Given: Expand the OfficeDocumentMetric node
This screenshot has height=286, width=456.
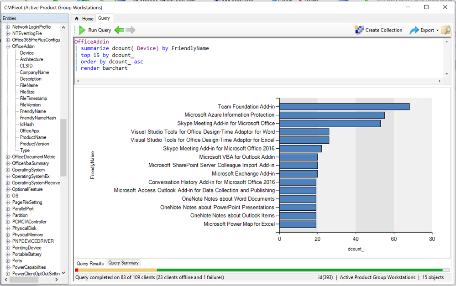Looking at the screenshot, I should coord(8,157).
